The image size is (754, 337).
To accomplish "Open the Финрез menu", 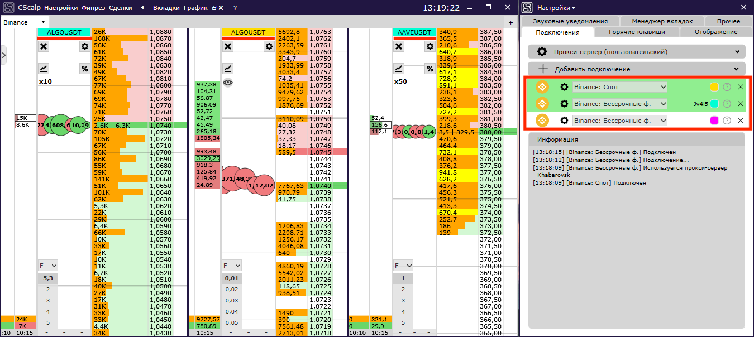I will coord(94,8).
